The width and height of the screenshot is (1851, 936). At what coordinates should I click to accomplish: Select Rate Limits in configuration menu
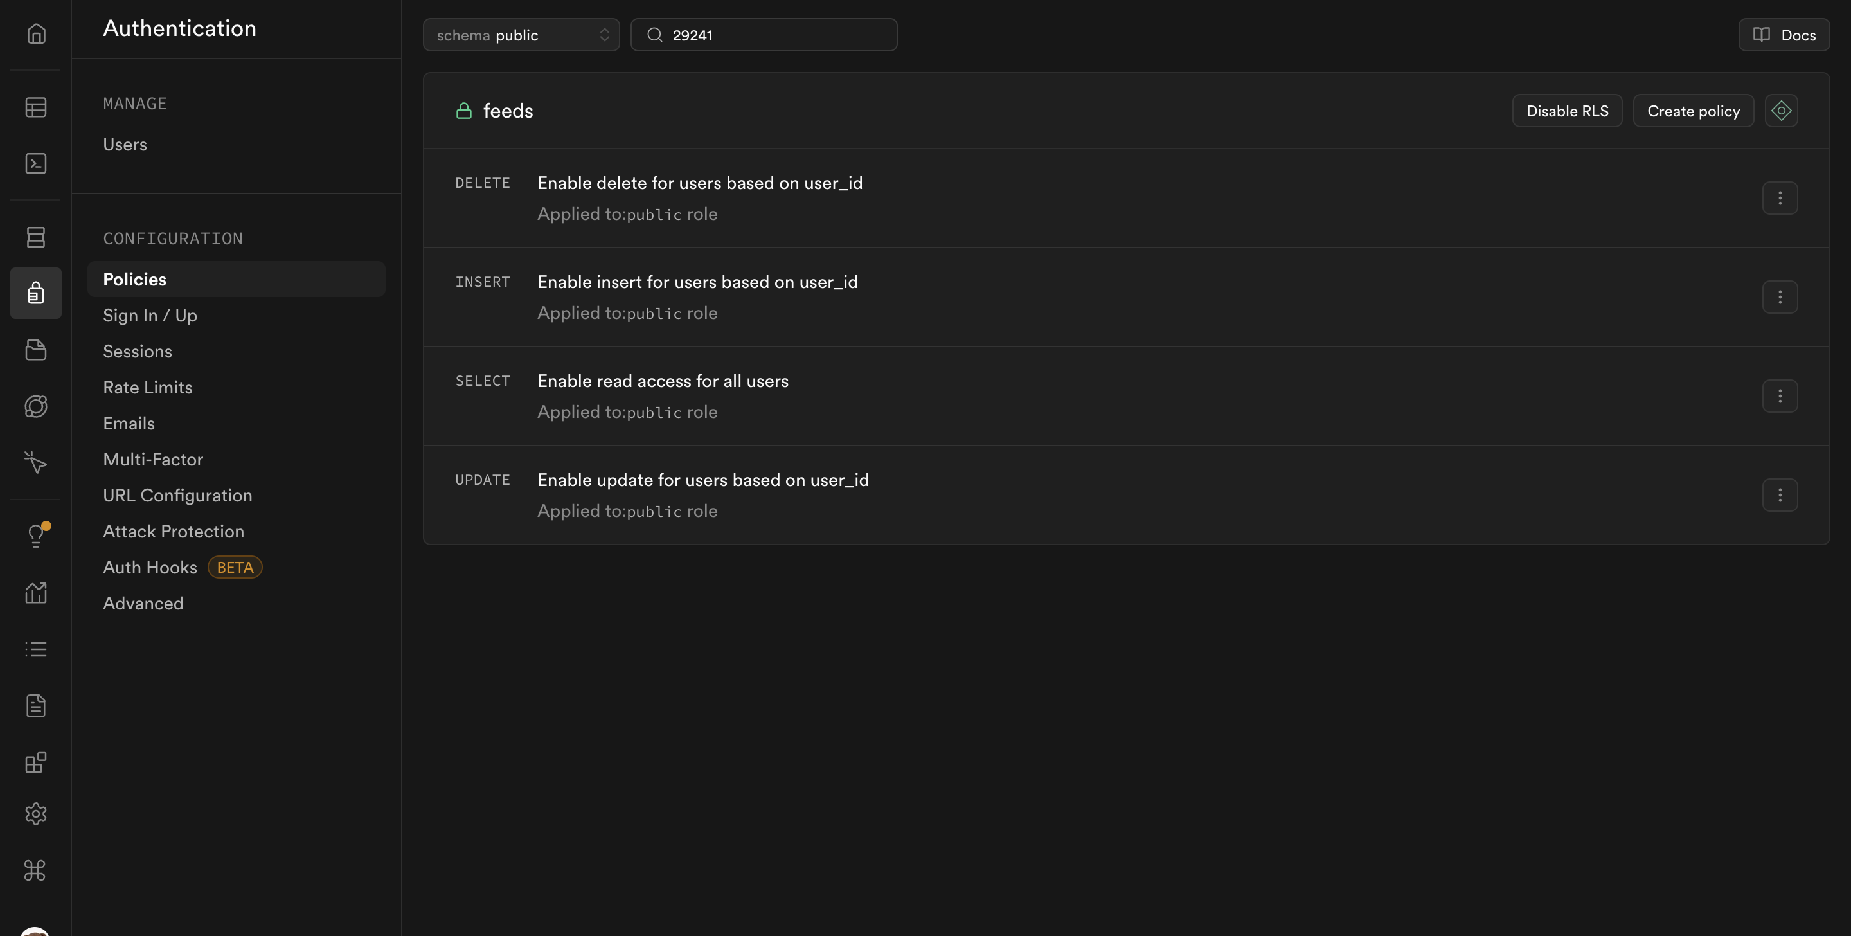147,388
